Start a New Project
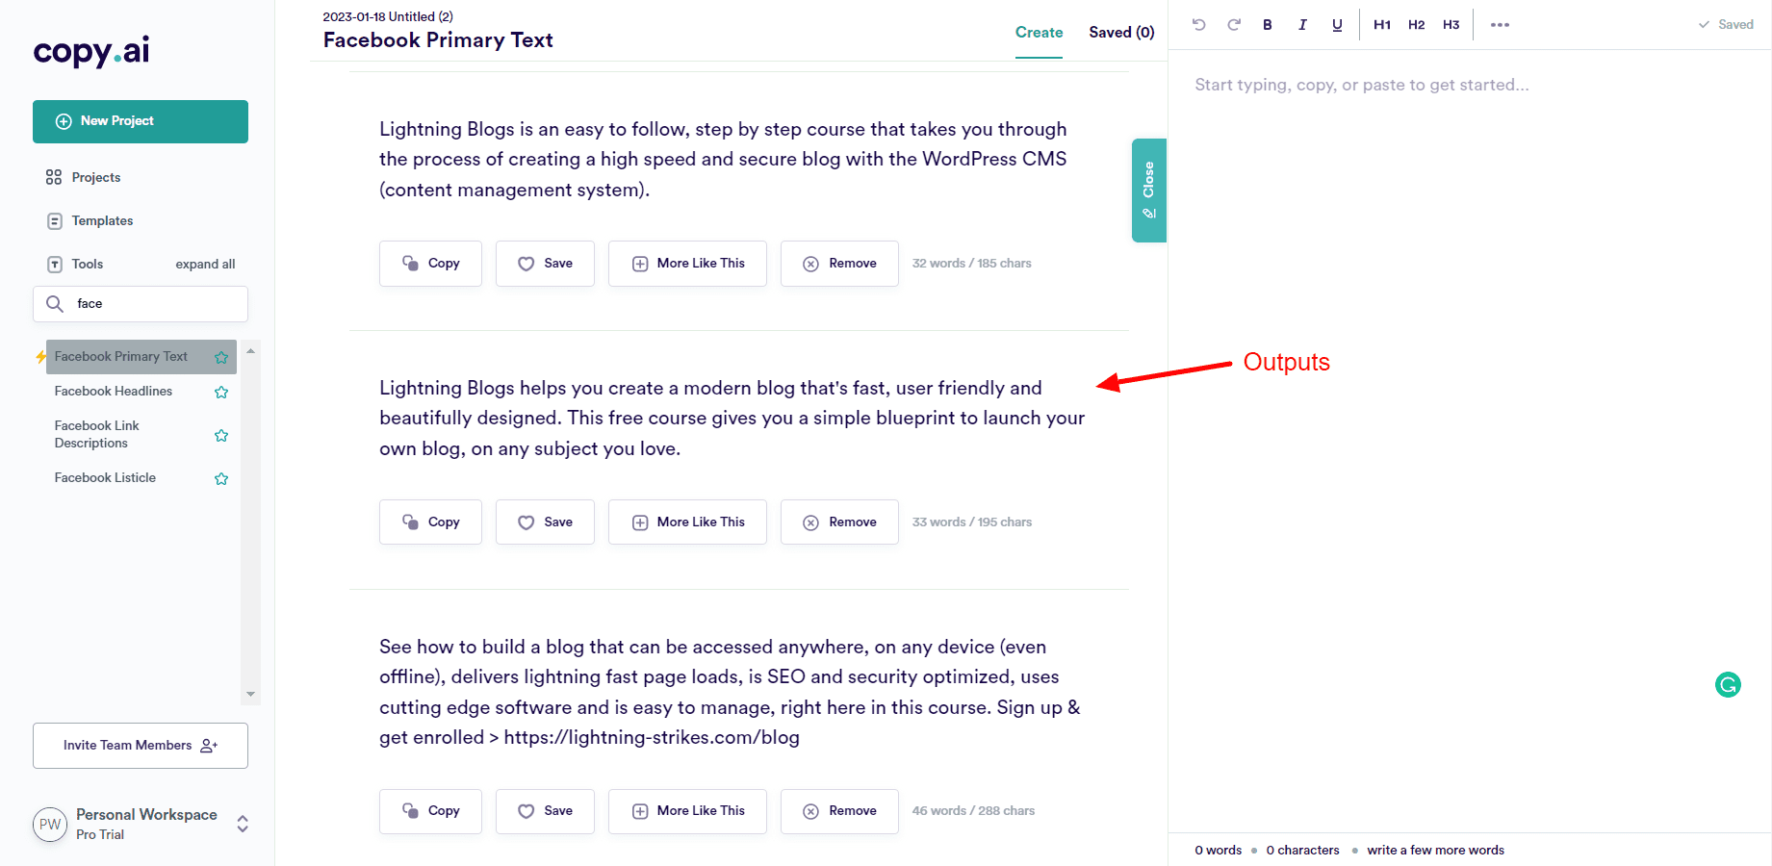Screen dimensions: 1772x866 141,121
